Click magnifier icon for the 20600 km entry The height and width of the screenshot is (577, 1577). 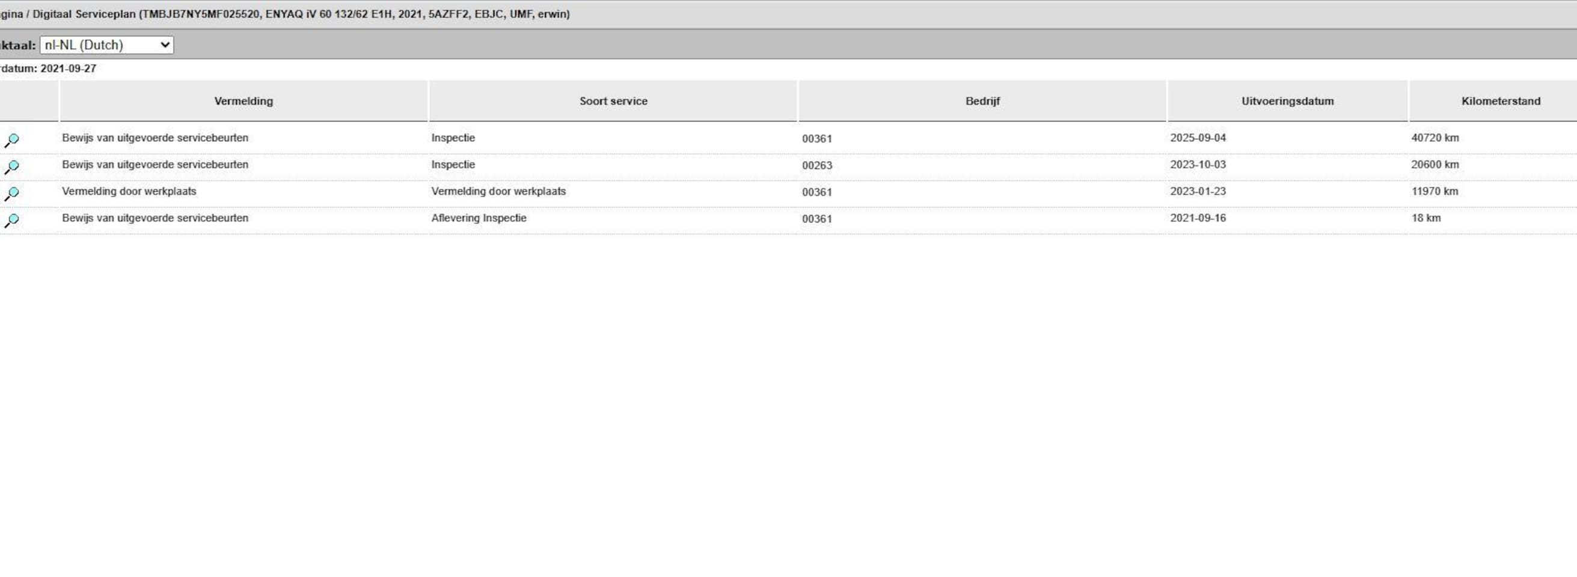11,166
